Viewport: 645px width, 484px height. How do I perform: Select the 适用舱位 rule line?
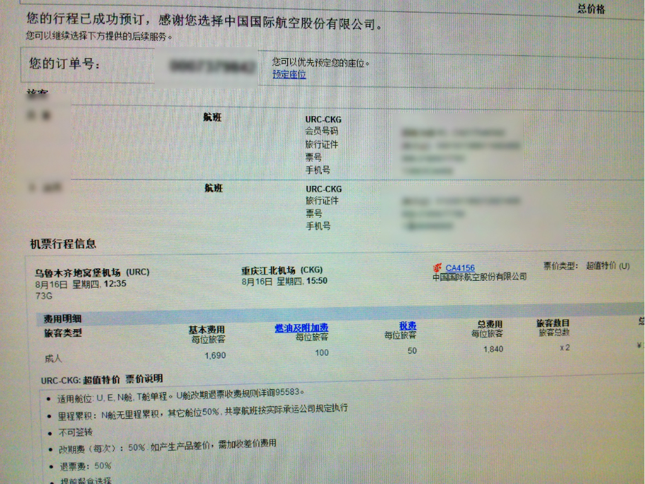click(x=180, y=396)
